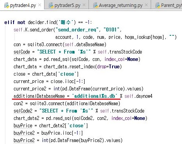
Task: Click the "close = chart_data['close']" line
Action: [x=46, y=74]
